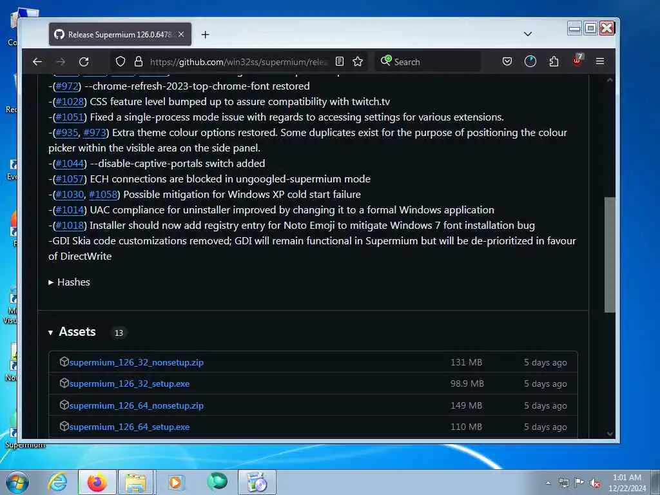660x495 pixels.
Task: Open the uBlock Origin extension icon
Action: click(x=577, y=61)
